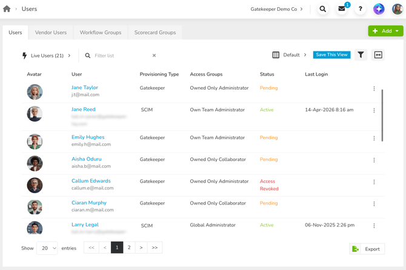Click the Users breadcrumb label
Viewport: 406px width, 270px height.
(29, 9)
